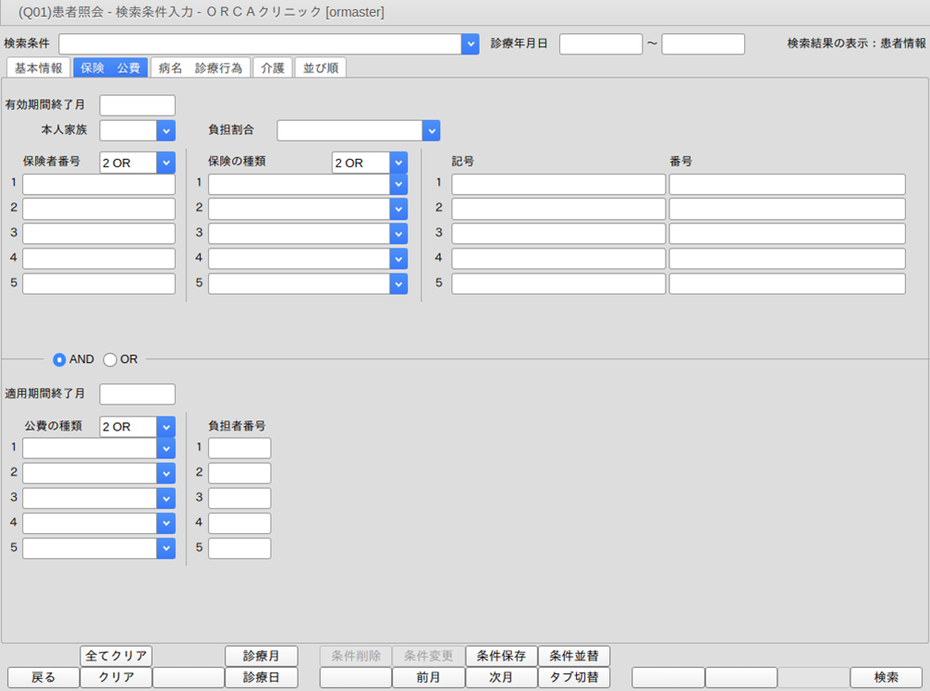Viewport: 930px width, 691px height.
Task: Switch to the 基本情報 tab
Action: point(38,67)
